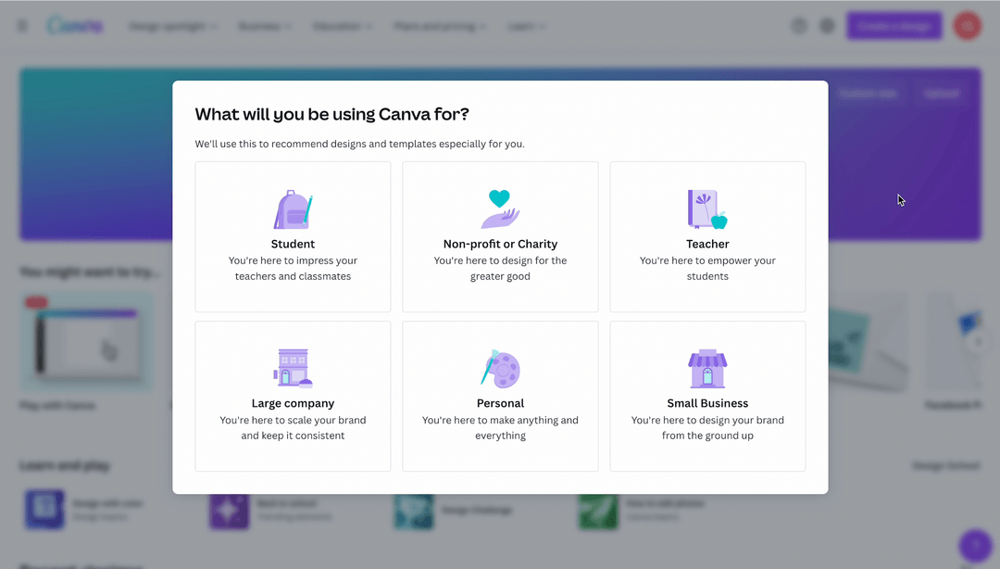Image resolution: width=1000 pixels, height=569 pixels.
Task: Open the red user avatar
Action: tap(968, 26)
